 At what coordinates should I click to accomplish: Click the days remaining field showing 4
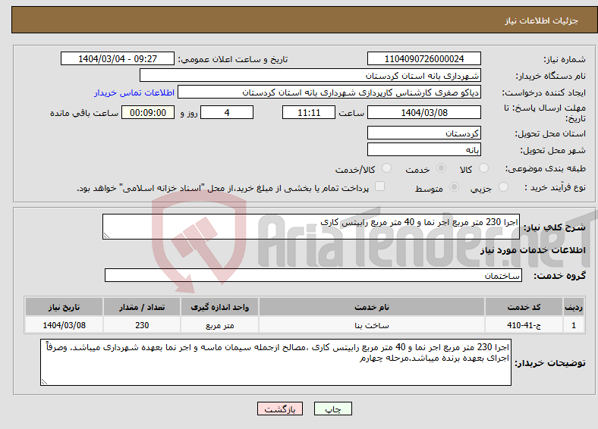point(227,112)
